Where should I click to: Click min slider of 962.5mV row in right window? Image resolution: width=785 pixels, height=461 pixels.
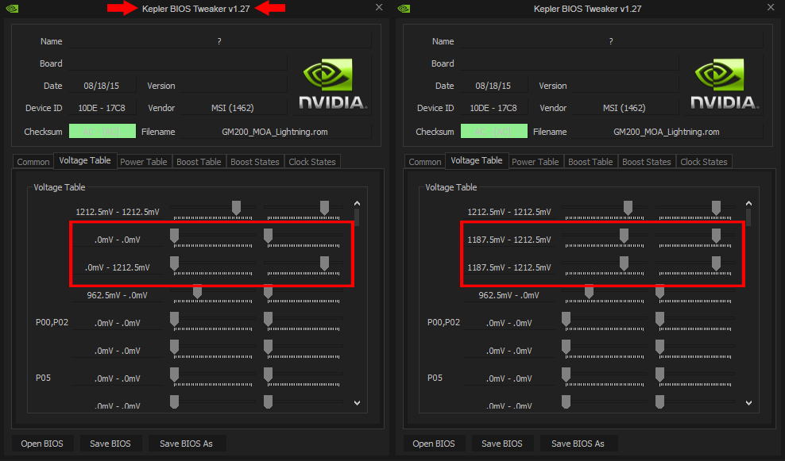[x=589, y=291]
